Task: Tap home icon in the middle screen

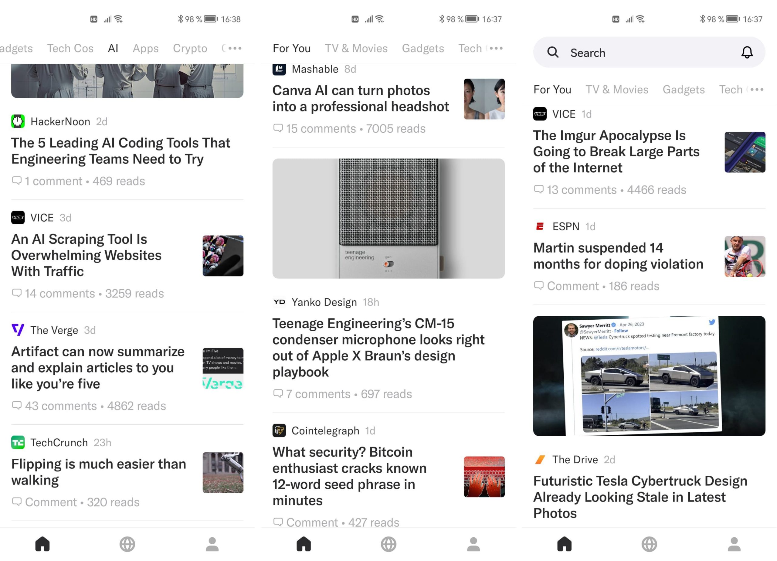Action: pos(304,544)
